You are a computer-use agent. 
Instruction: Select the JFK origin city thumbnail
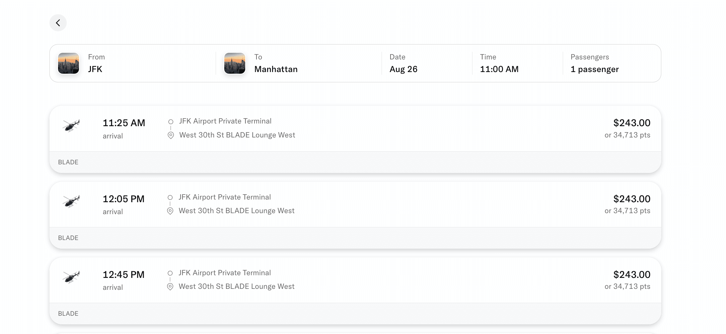click(68, 63)
